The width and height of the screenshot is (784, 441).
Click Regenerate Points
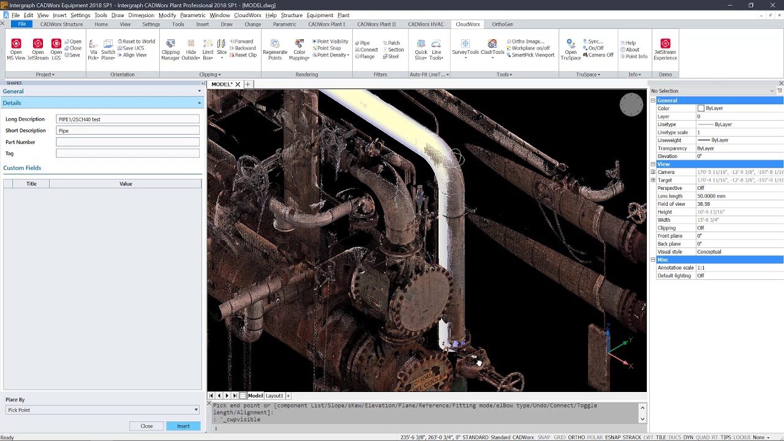point(275,50)
